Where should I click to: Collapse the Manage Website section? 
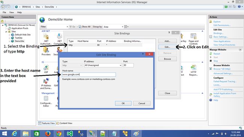click(240, 49)
